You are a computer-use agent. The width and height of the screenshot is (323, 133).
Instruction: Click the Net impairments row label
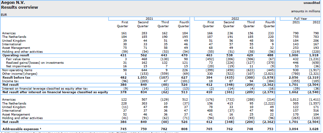(x=15, y=66)
